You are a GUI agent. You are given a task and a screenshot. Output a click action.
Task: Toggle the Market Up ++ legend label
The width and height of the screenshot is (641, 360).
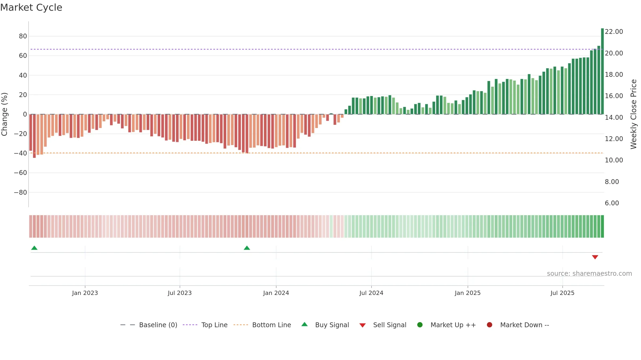click(453, 325)
